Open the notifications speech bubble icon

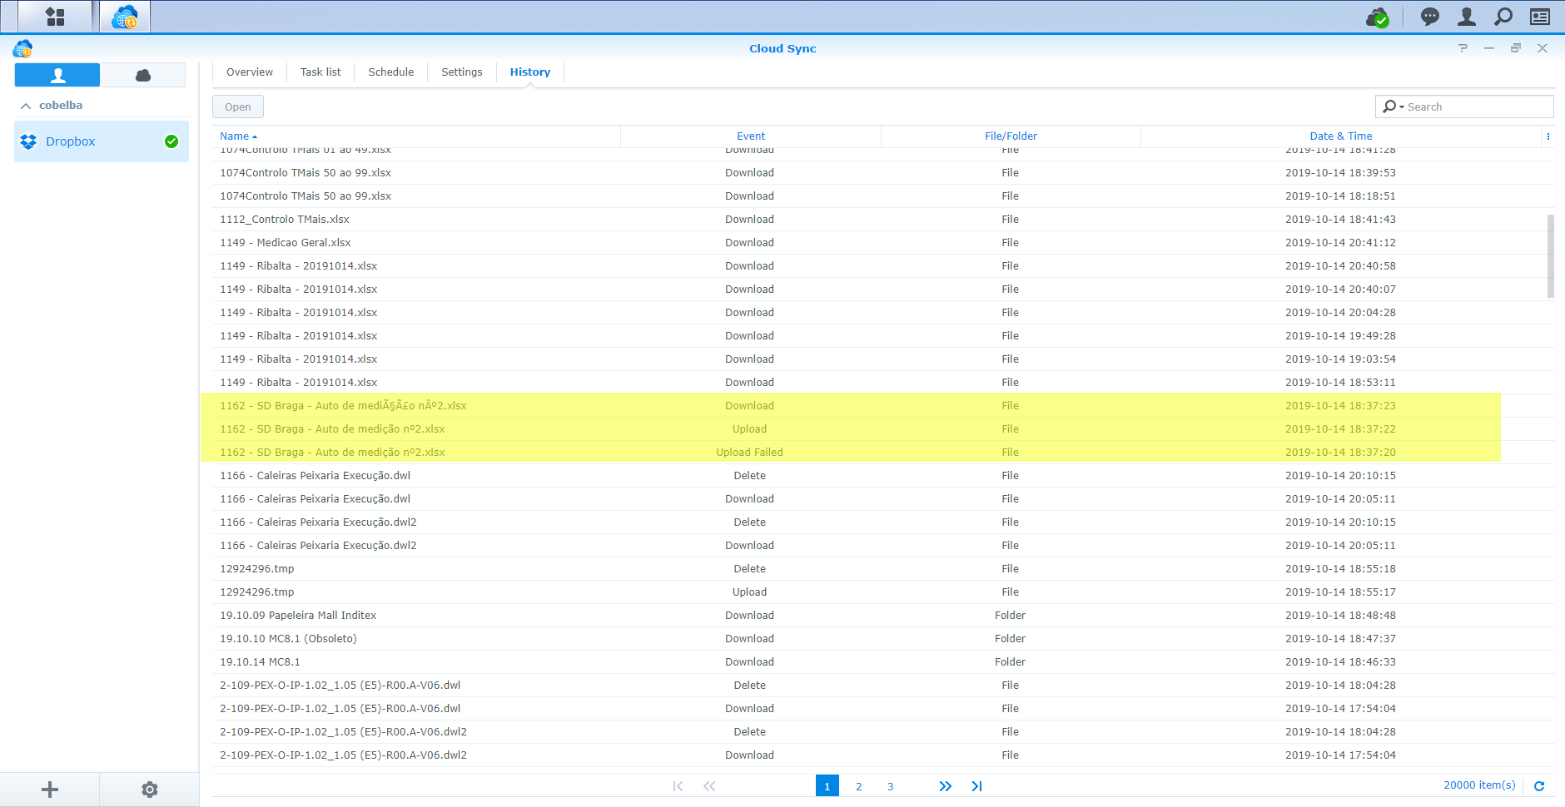(x=1430, y=17)
